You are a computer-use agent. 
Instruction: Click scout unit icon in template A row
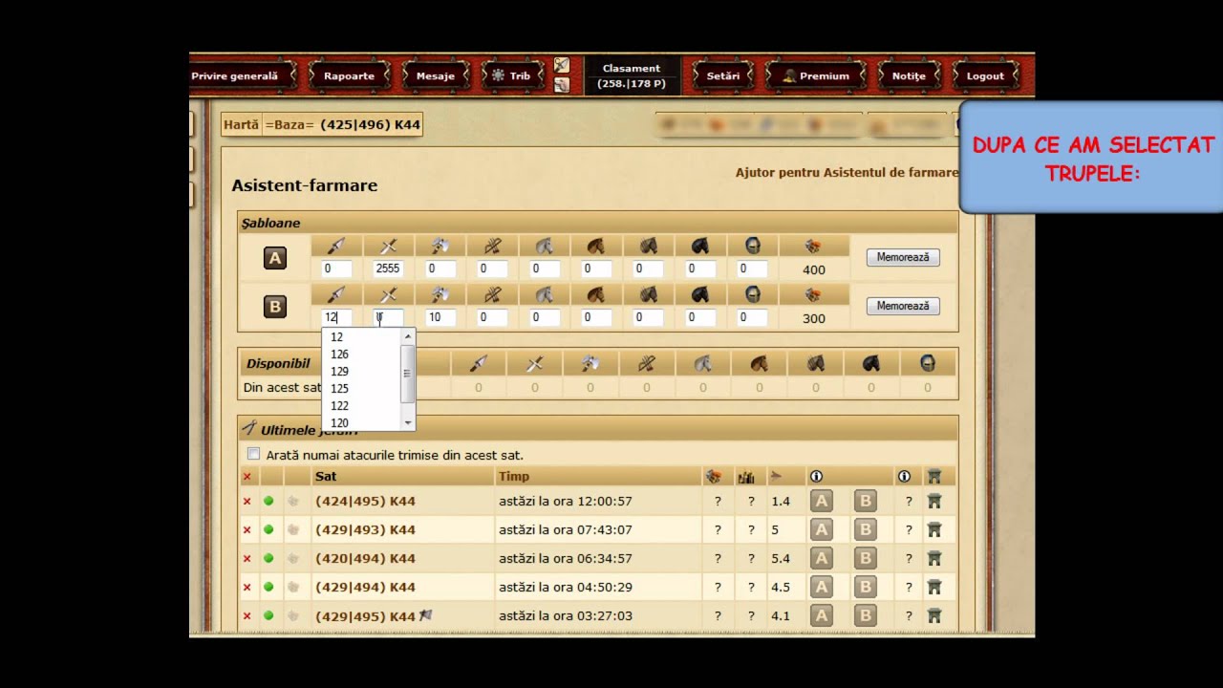click(544, 246)
